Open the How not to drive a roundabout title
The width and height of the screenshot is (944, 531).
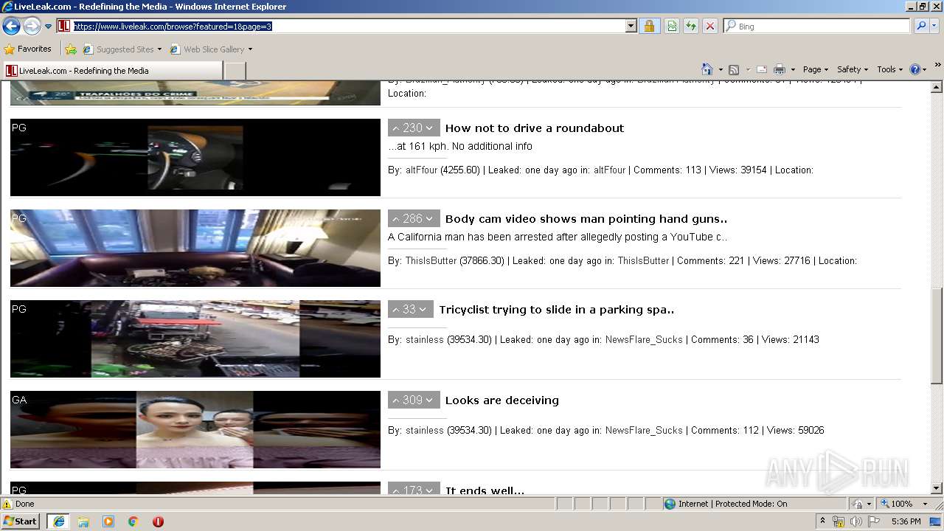535,128
